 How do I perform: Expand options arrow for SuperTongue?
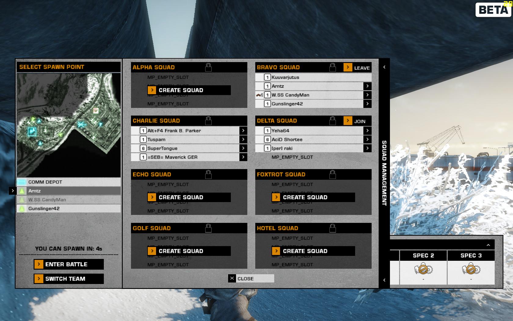[243, 148]
